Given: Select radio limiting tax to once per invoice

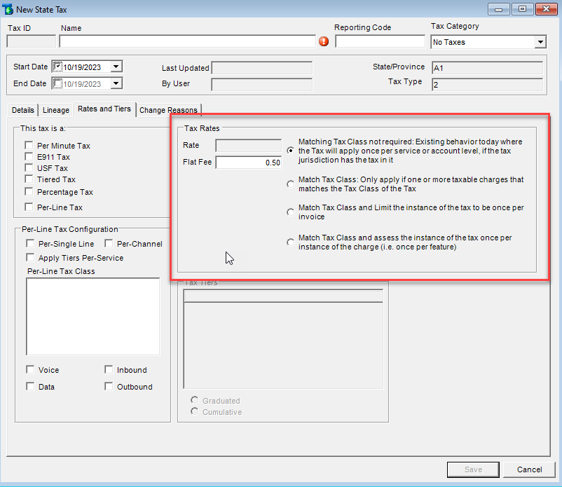Looking at the screenshot, I should coord(290,212).
